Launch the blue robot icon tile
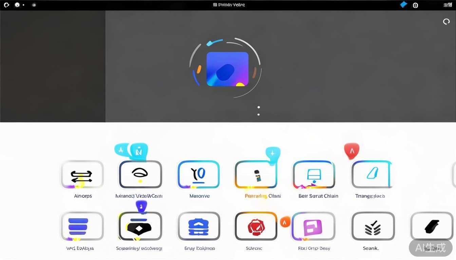The height and width of the screenshot is (260, 456). click(x=199, y=226)
